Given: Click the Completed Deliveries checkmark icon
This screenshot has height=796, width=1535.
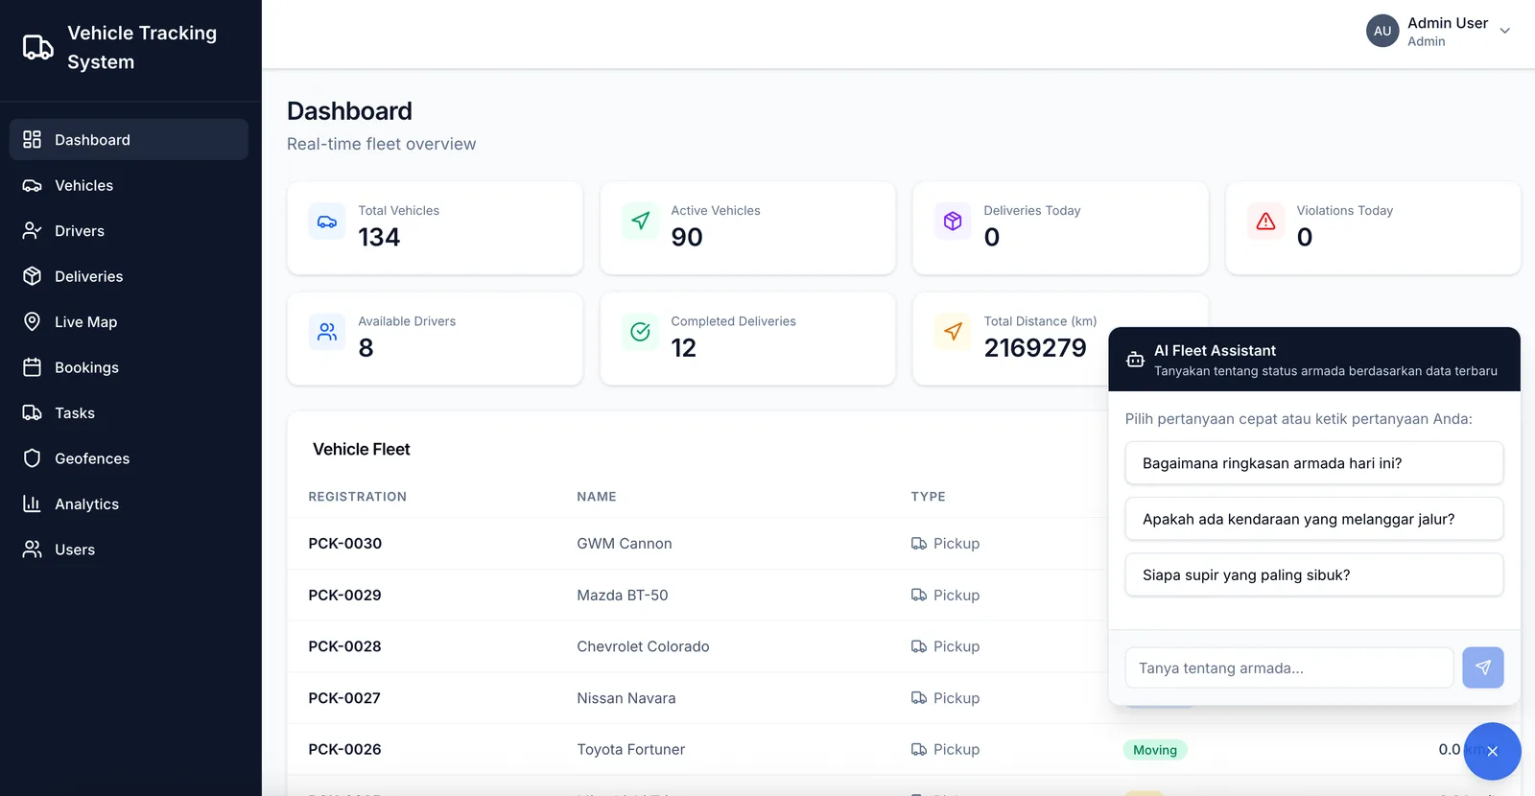Looking at the screenshot, I should pyautogui.click(x=640, y=332).
